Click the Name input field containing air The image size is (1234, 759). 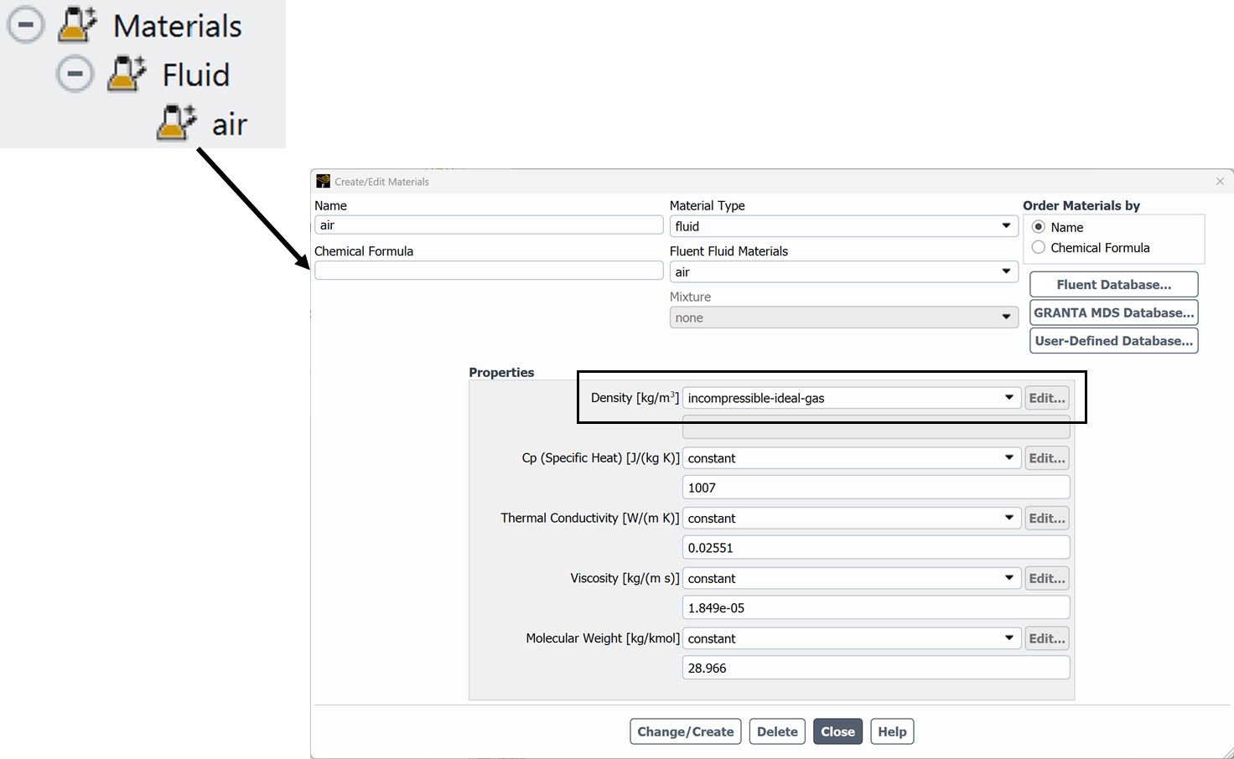(489, 225)
